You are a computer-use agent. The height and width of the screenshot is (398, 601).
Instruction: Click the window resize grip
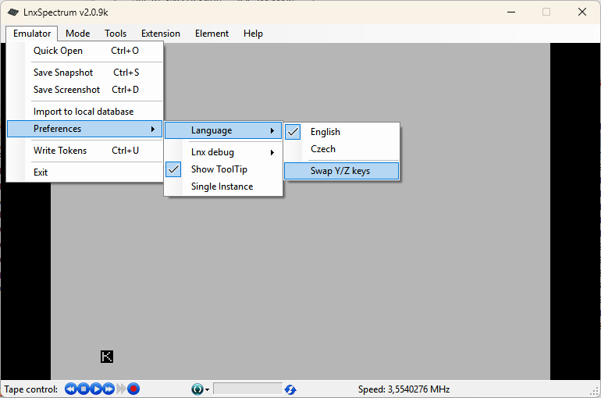[x=595, y=392]
